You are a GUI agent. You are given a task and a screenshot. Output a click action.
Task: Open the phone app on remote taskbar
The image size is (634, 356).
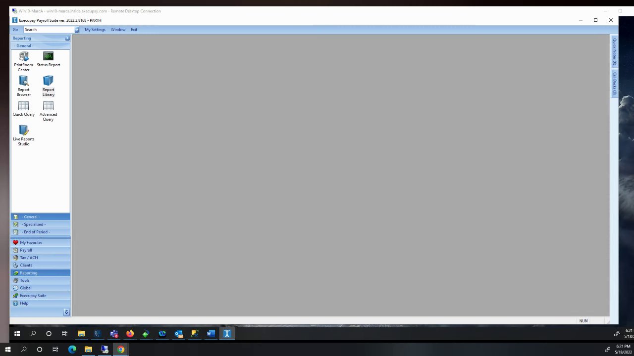[97, 334]
